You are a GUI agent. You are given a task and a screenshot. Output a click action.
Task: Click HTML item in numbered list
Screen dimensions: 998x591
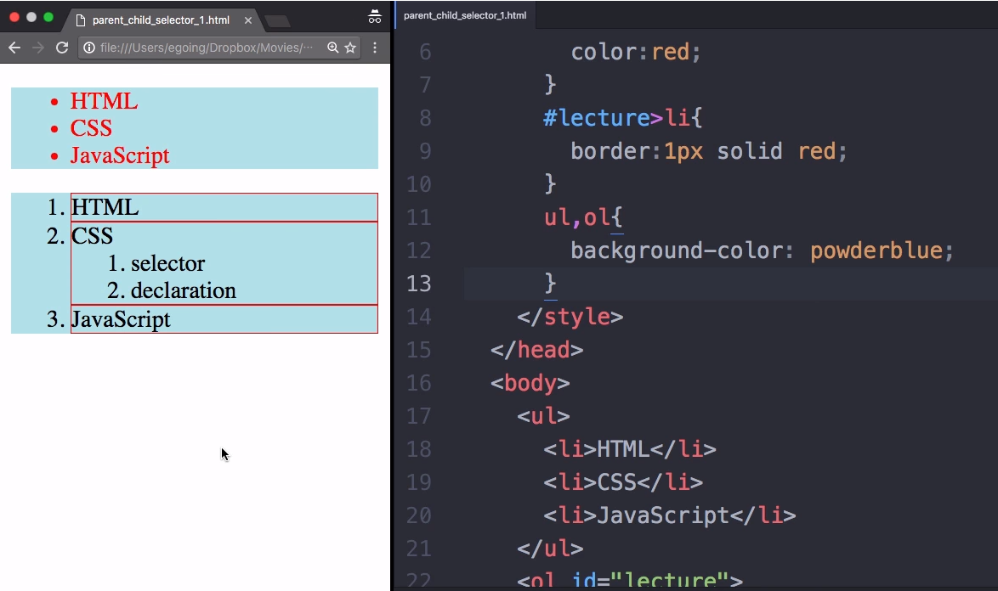[x=105, y=207]
